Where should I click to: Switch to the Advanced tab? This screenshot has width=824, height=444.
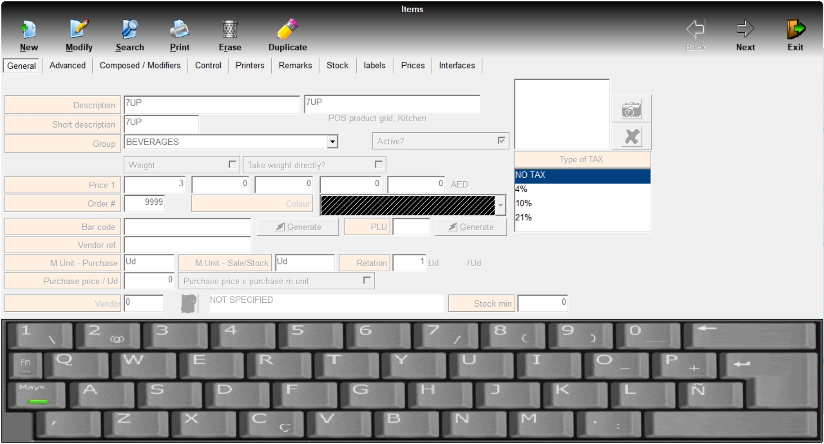(x=67, y=65)
